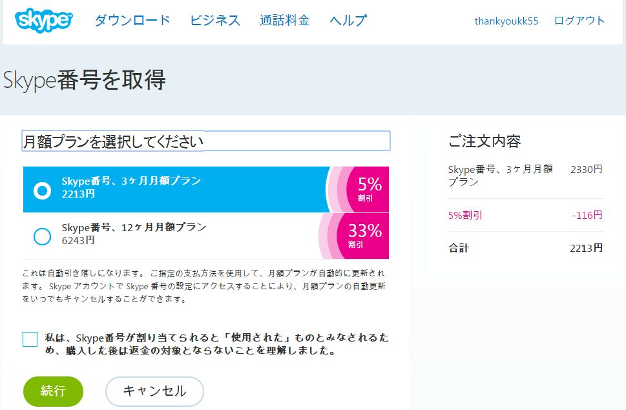The width and height of the screenshot is (626, 410).
Task: Click the 33% 割引 badge
Action: [355, 236]
